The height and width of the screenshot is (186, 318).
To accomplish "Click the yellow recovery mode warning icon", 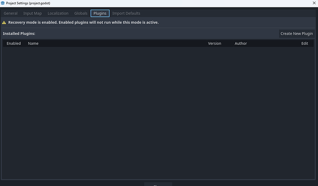I will [5, 22].
